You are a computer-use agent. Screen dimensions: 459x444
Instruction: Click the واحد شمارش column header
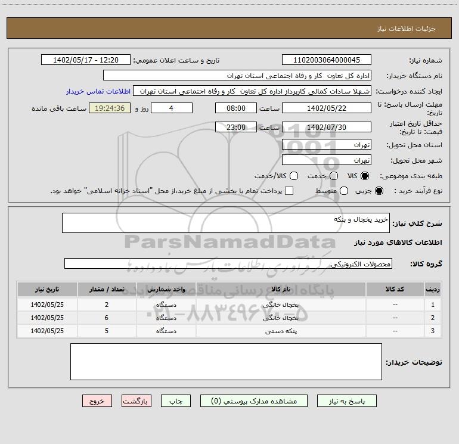pyautogui.click(x=166, y=290)
